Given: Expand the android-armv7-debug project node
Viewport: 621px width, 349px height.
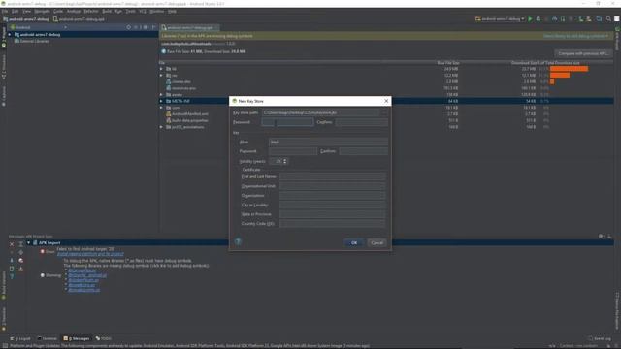Looking at the screenshot, I should (x=10, y=35).
